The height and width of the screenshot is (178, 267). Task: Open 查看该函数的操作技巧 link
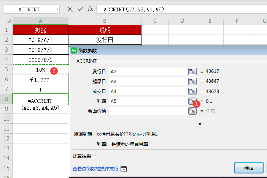[x=95, y=169]
